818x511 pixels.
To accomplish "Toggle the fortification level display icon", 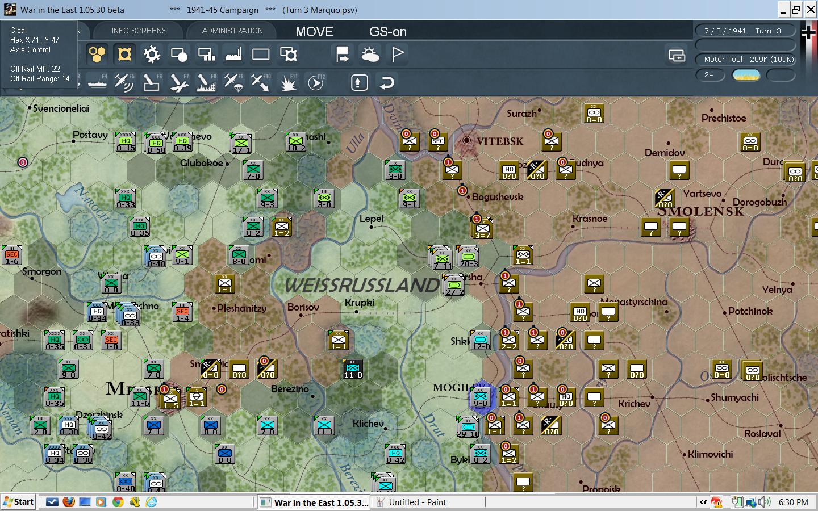I will click(x=124, y=55).
